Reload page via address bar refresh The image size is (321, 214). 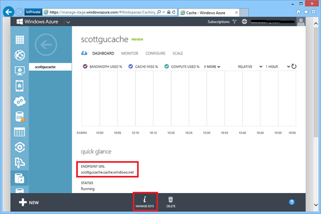(x=174, y=12)
